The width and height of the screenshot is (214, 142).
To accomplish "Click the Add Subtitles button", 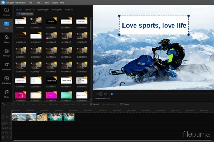I will click(x=25, y=13).
